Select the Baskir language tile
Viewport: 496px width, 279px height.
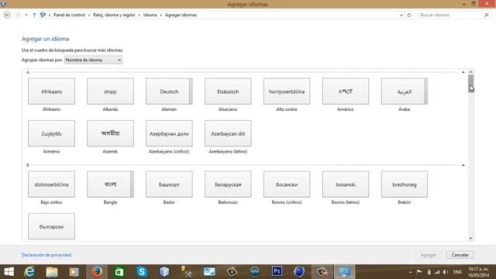pos(169,184)
